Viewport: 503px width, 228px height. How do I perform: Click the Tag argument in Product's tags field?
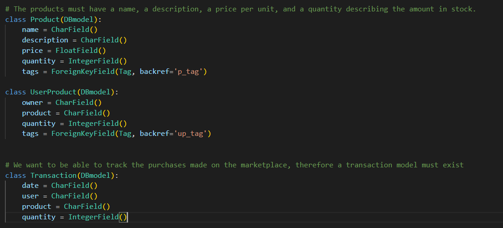125,72
